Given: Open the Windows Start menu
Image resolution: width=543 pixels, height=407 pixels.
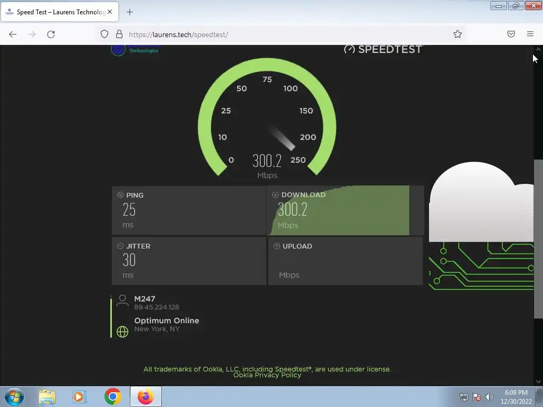Looking at the screenshot, I should [x=14, y=396].
